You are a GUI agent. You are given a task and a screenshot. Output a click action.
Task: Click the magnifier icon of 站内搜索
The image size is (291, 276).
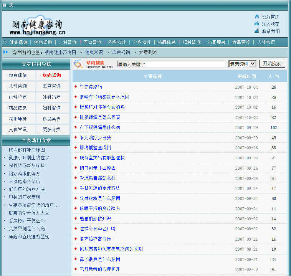(x=78, y=64)
